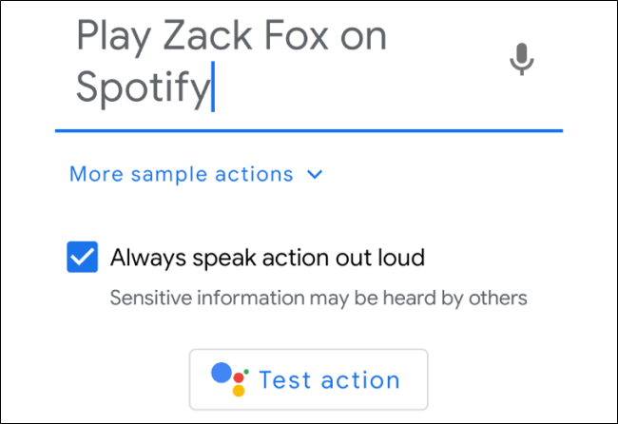Place cursor at end of "Spotify"

click(x=211, y=88)
